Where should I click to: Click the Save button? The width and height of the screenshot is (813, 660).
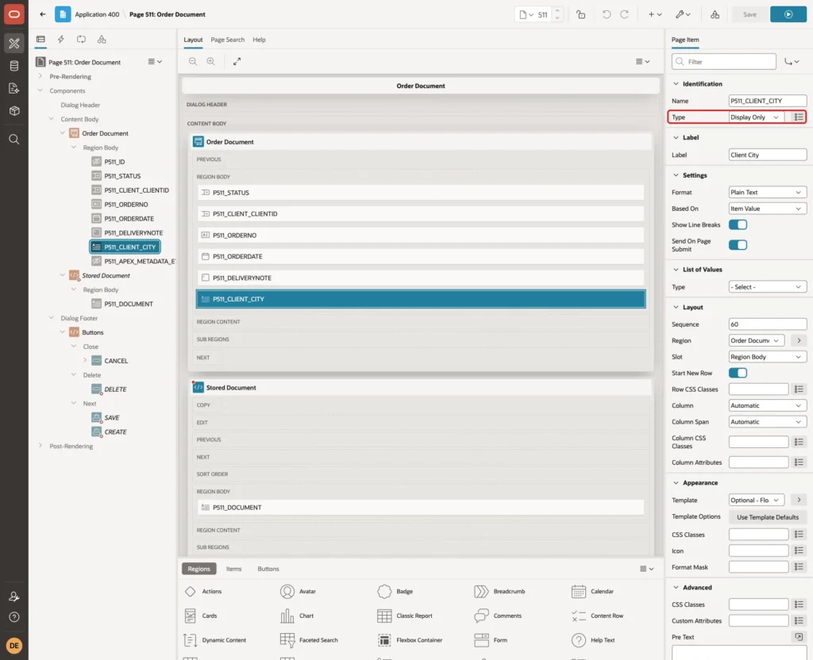(x=749, y=14)
